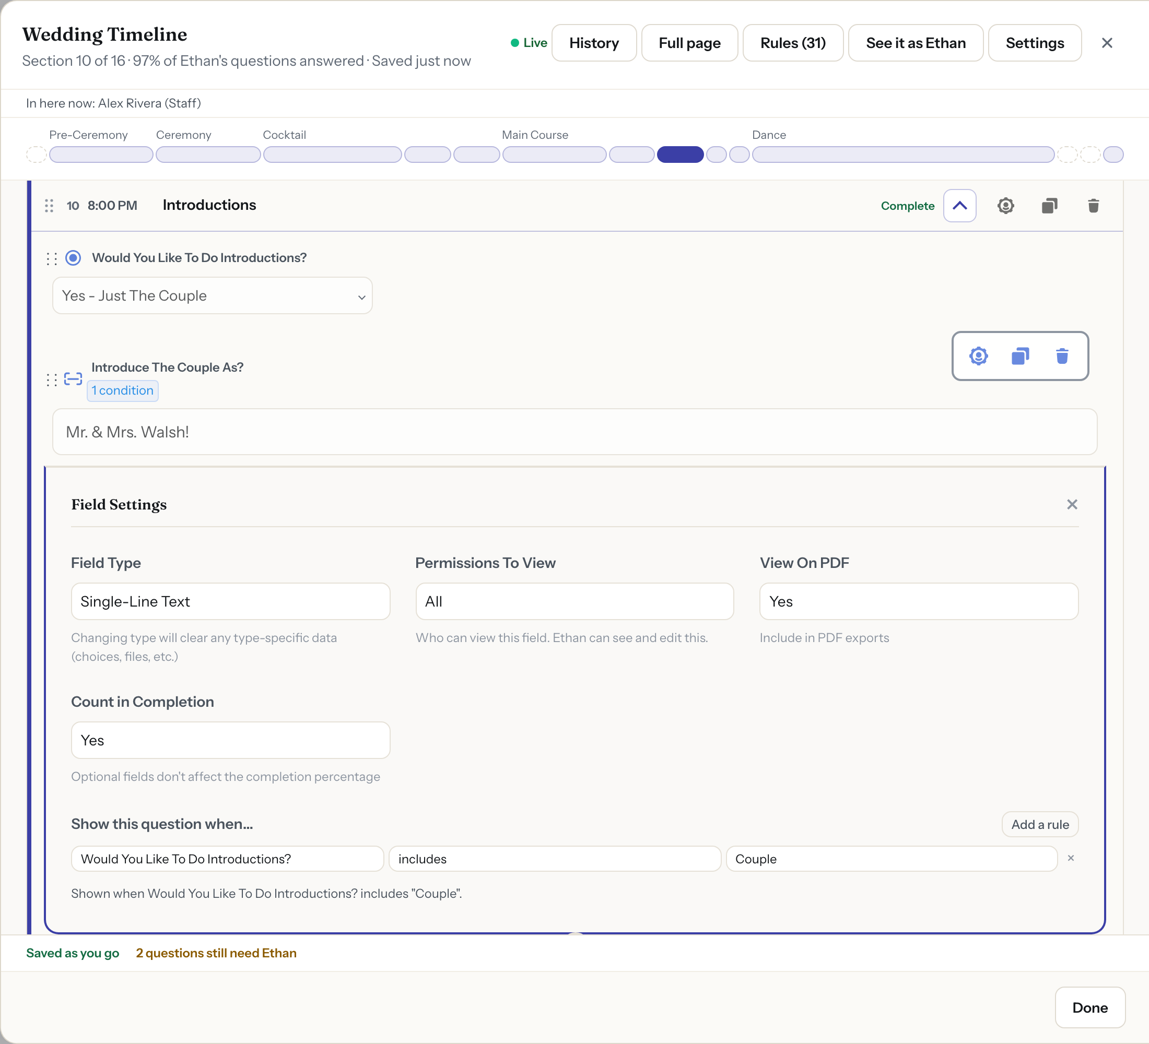
Task: Switch to Full page view
Action: (689, 43)
